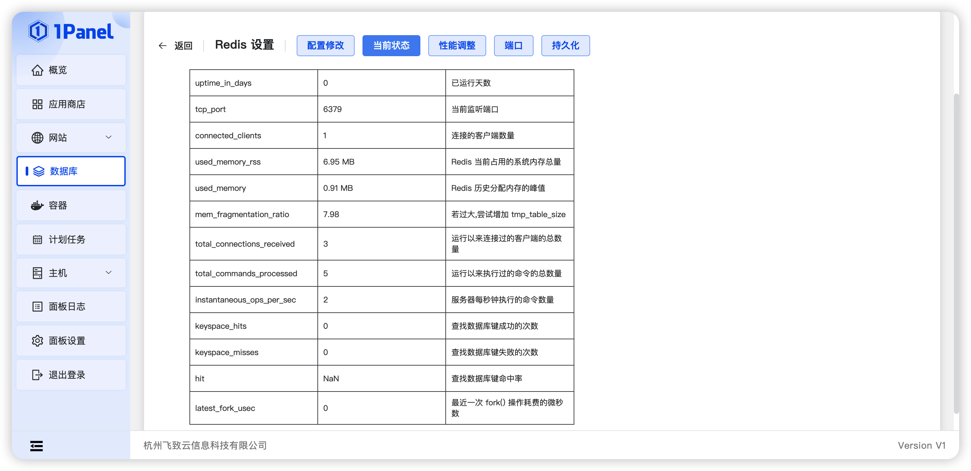Collapse sidebar with the bottom menu icon

(x=37, y=446)
